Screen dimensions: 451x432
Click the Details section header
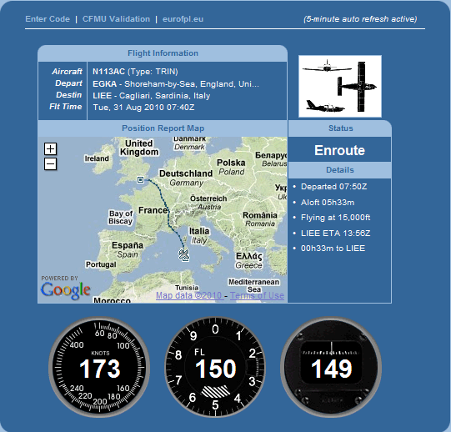[339, 170]
